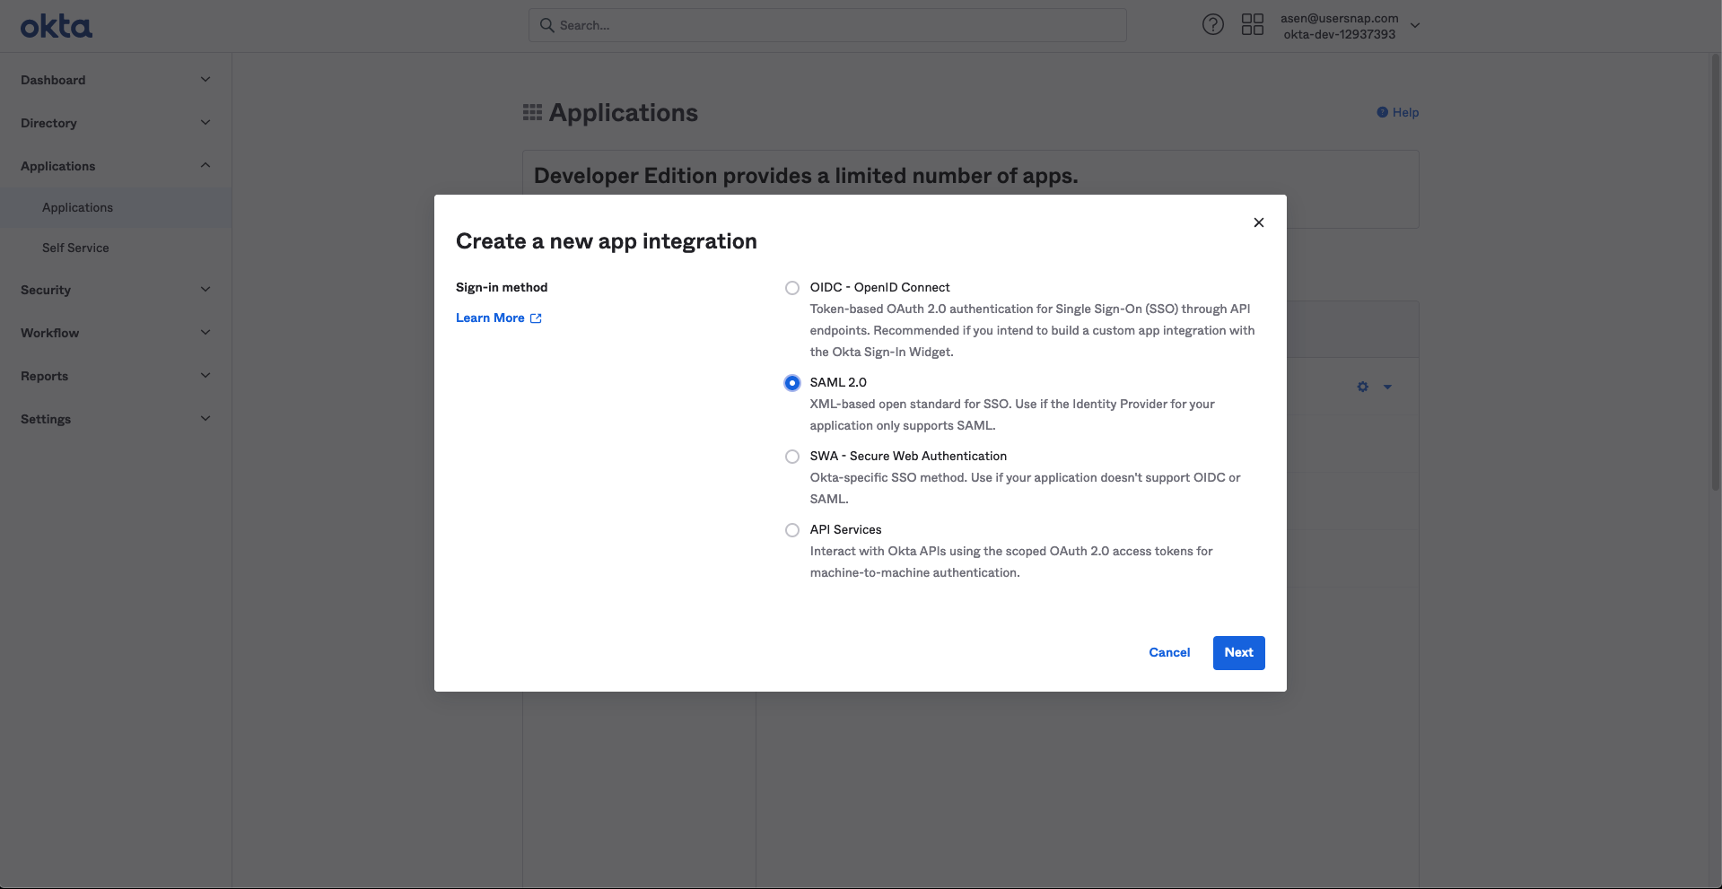This screenshot has height=889, width=1722.
Task: Pick the API Services radio button
Action: click(791, 530)
